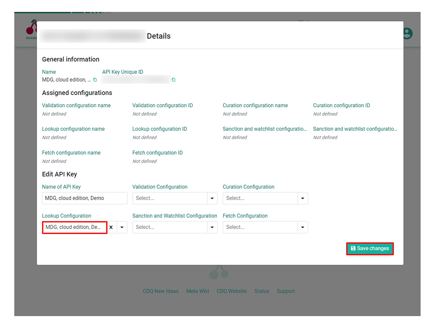Open the Validation Configuration dropdown arrow

tap(212, 198)
